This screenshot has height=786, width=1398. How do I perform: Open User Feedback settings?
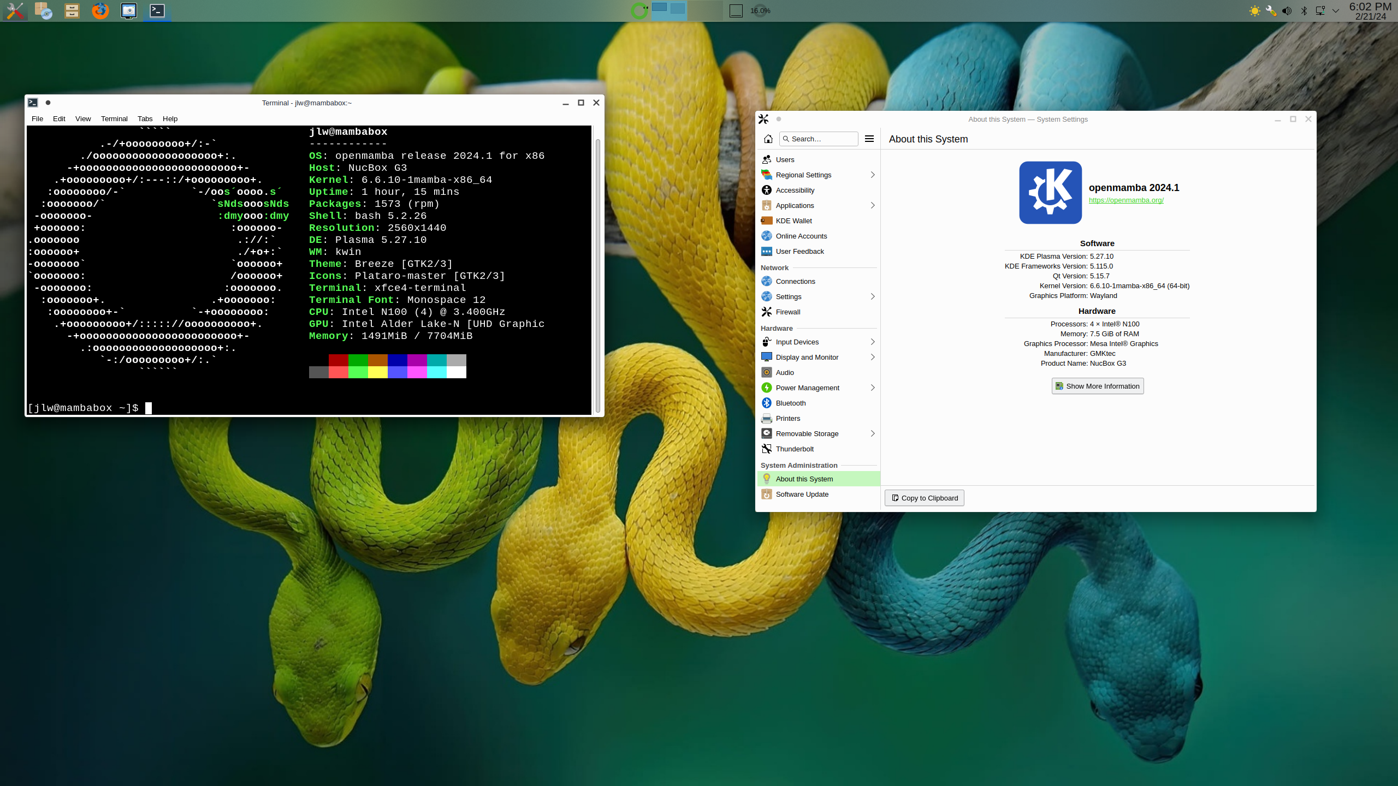[818, 251]
